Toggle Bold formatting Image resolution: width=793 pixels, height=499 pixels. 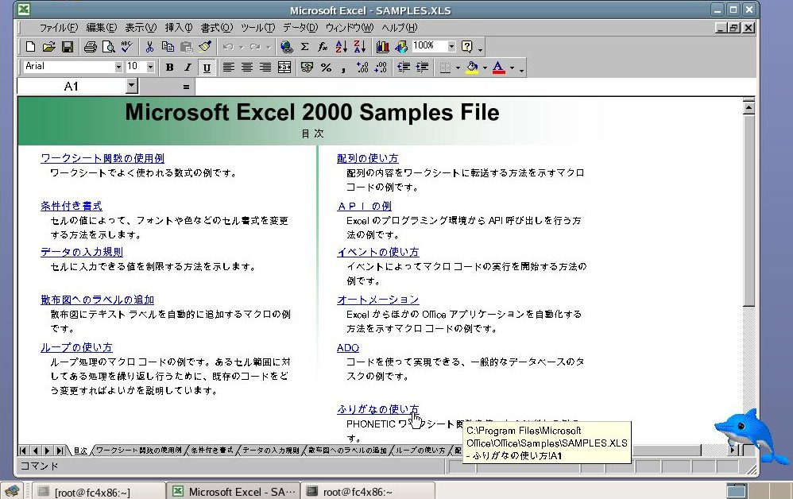(170, 68)
